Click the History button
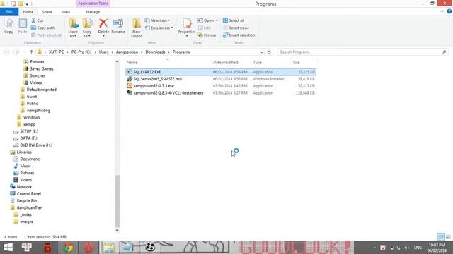The image size is (453, 254). pos(207,35)
